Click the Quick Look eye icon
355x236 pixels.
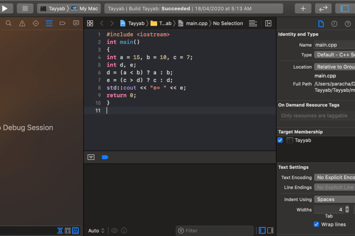[x=115, y=231]
